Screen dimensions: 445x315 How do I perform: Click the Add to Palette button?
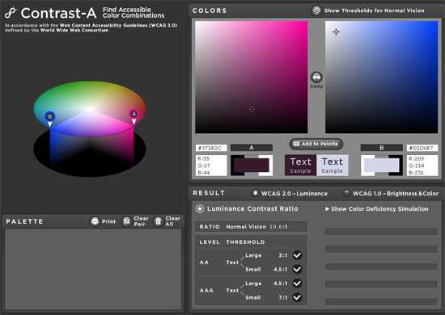coord(316,144)
